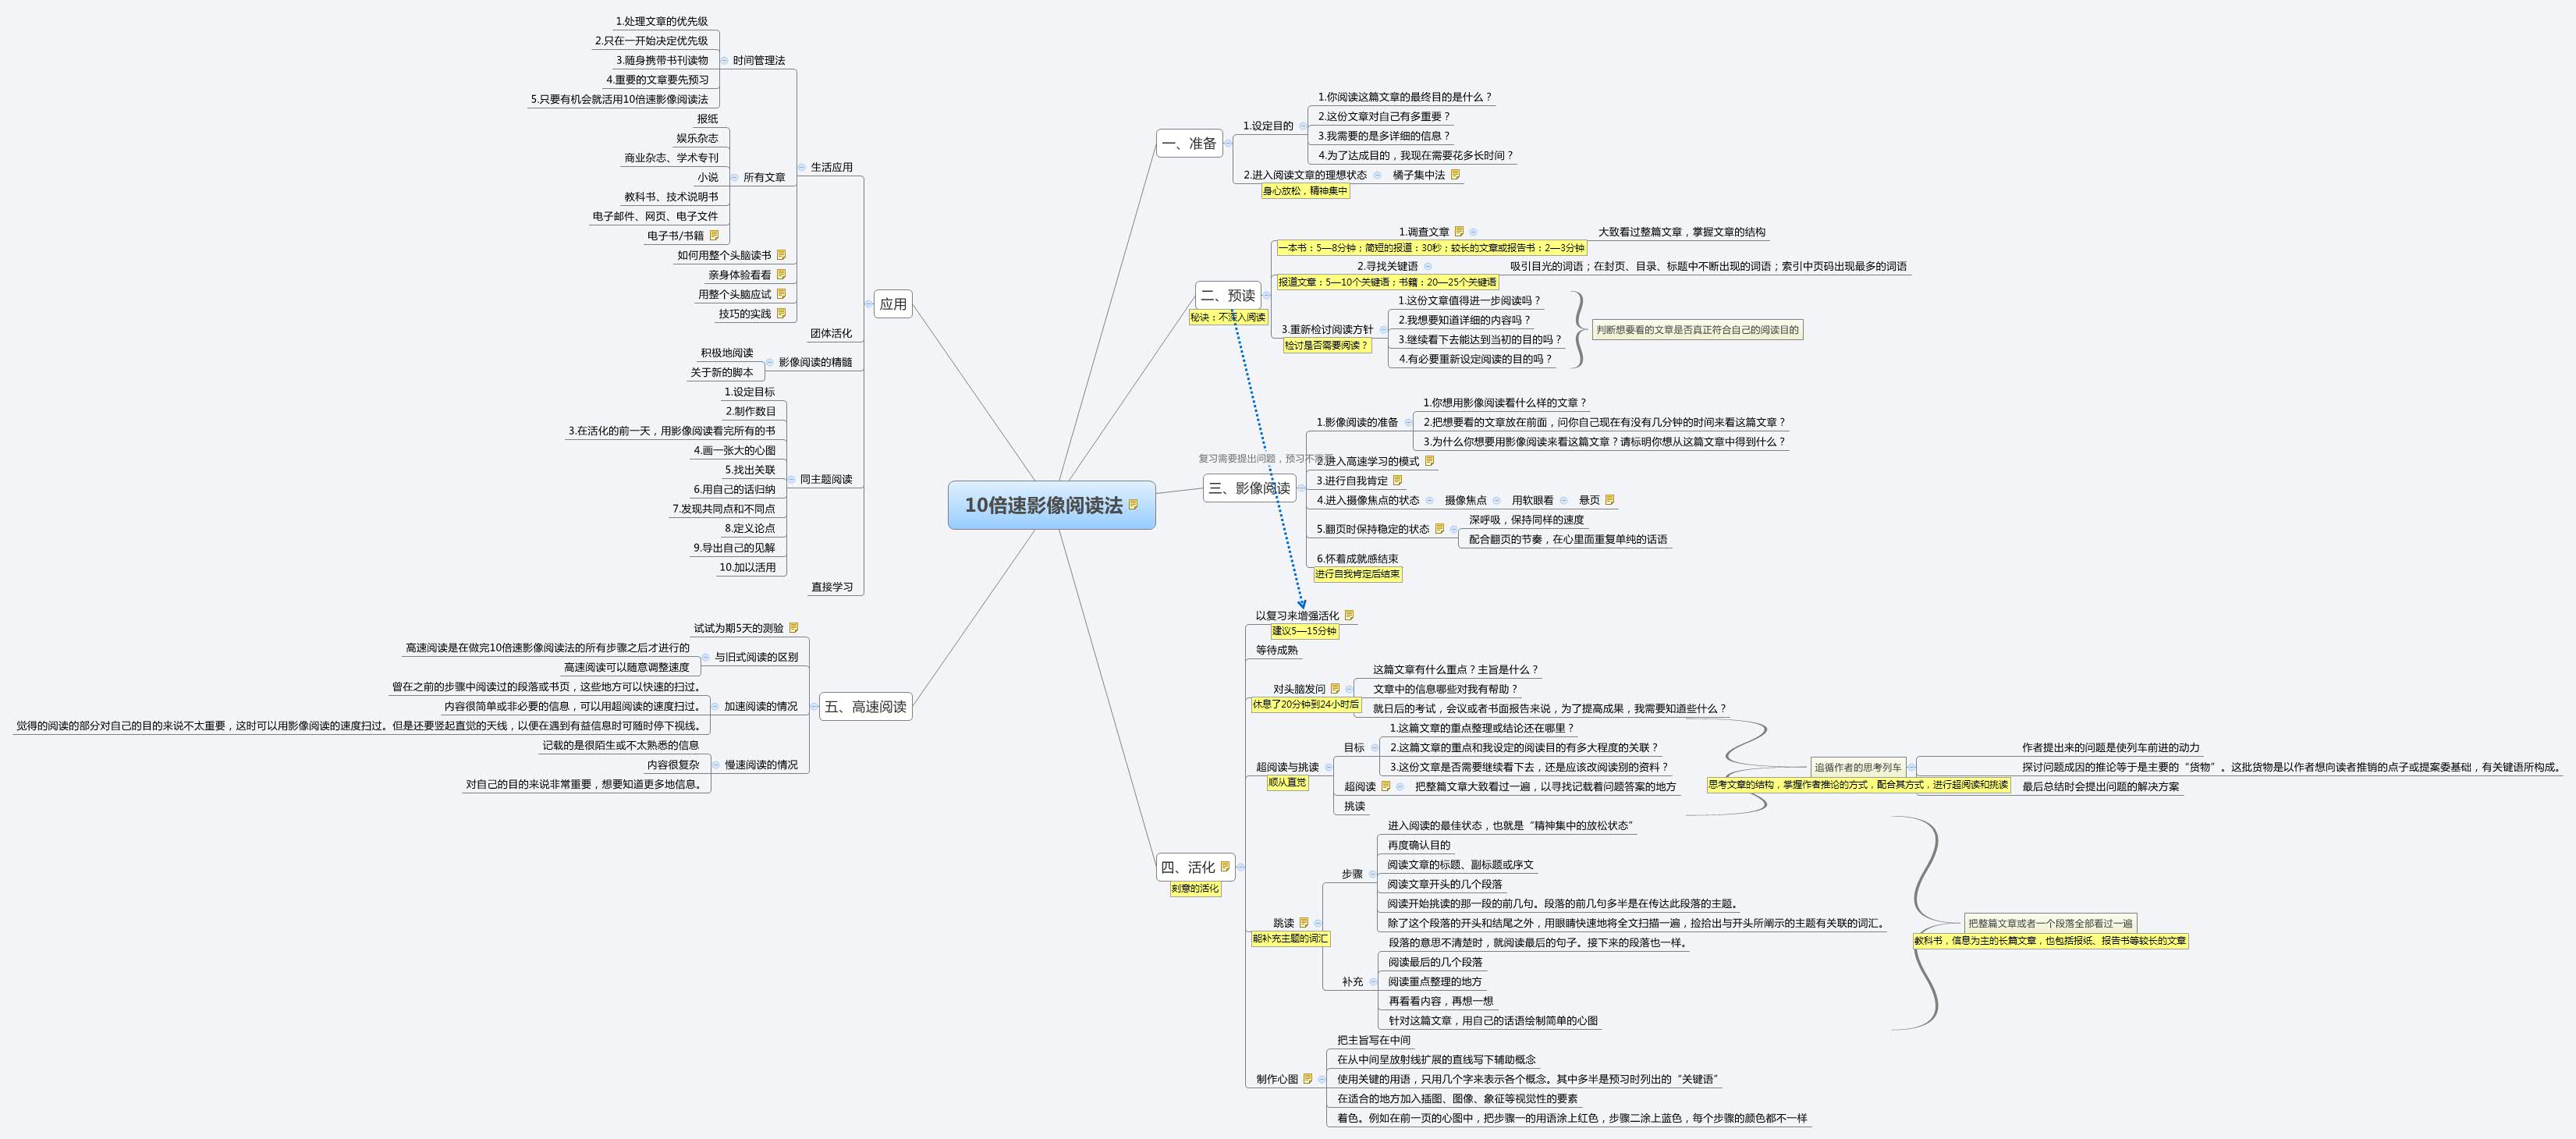Collapse 同主题阅读 subtopic list

pyautogui.click(x=791, y=480)
